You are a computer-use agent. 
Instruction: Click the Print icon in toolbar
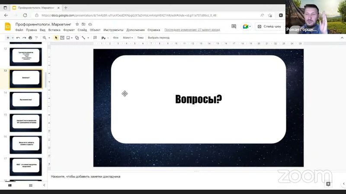tap(30, 38)
